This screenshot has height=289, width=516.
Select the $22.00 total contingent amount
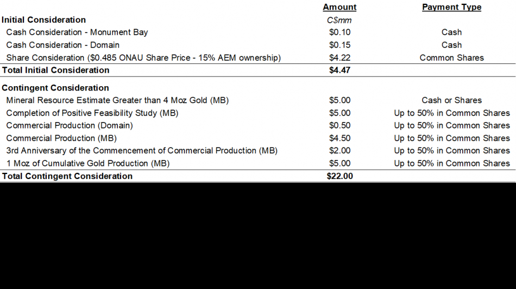[x=339, y=176]
